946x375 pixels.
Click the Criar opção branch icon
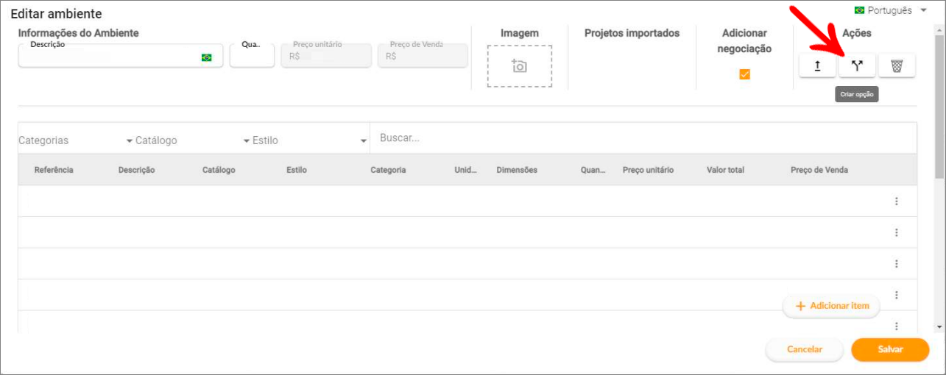[857, 65]
